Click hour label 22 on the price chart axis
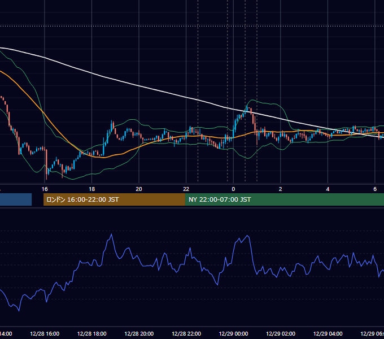This screenshot has width=384, height=339. point(186,189)
